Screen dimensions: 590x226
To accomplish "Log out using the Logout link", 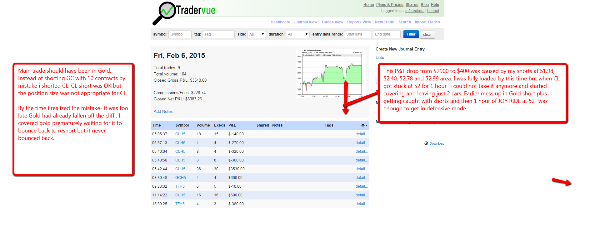I will (433, 11).
